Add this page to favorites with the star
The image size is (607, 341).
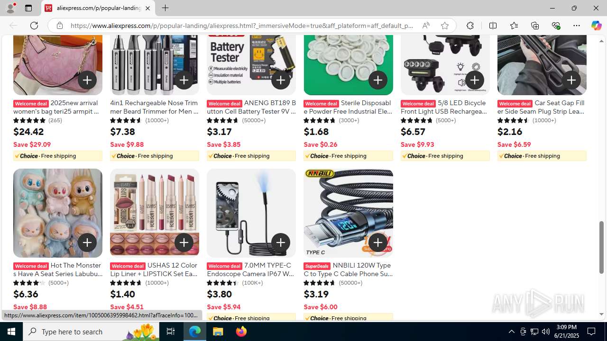coord(444,26)
